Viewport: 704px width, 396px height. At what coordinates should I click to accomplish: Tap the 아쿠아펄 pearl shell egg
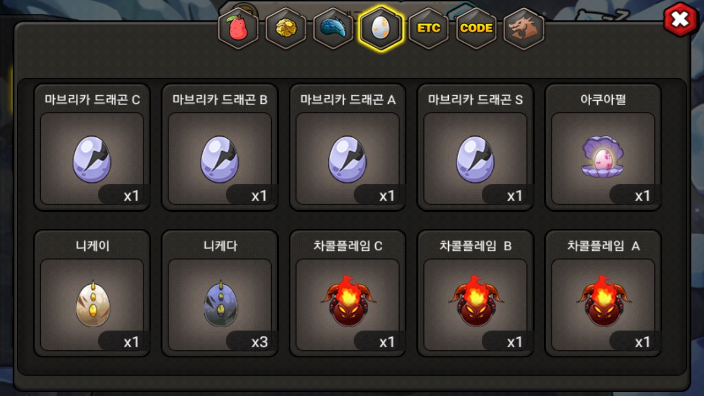click(x=603, y=147)
